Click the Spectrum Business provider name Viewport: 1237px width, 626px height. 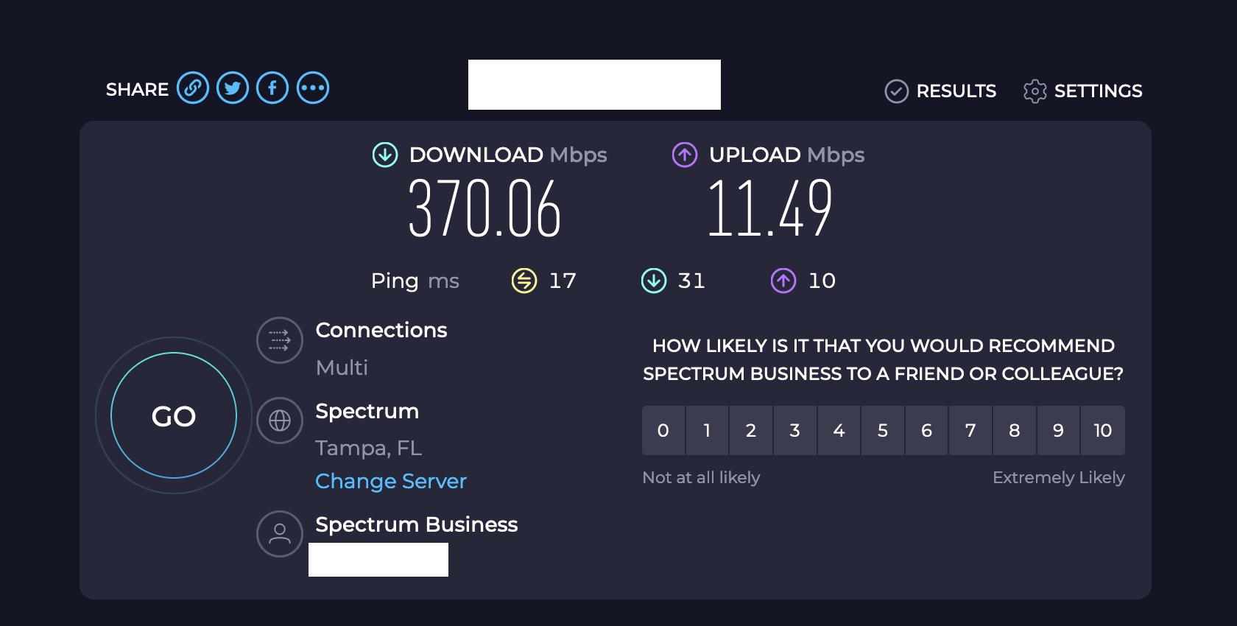click(x=417, y=524)
